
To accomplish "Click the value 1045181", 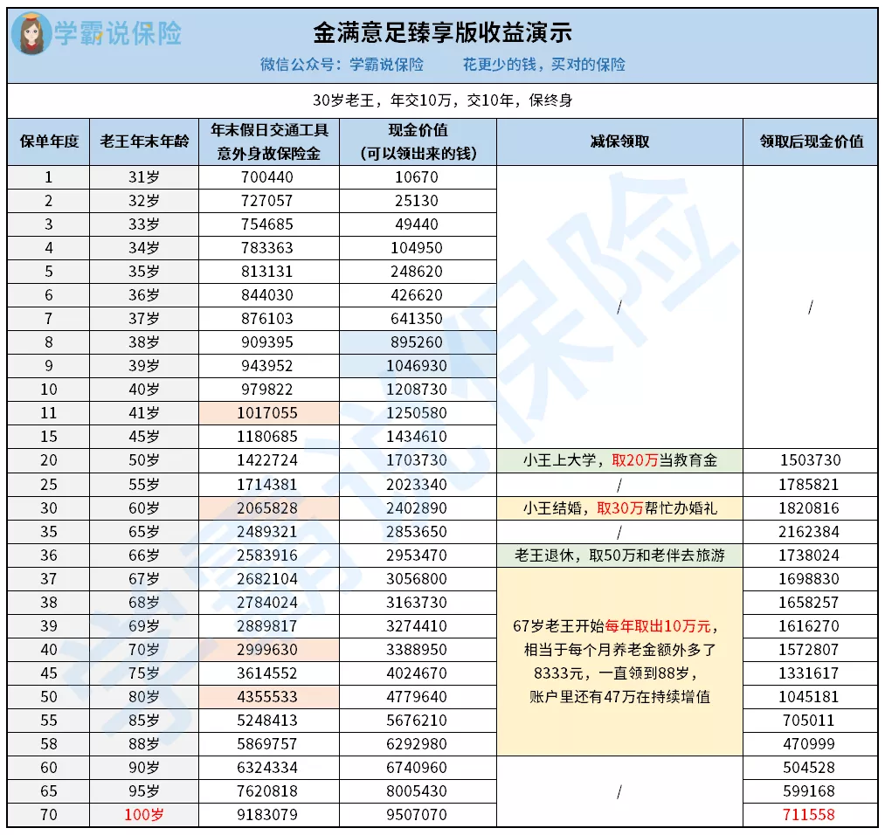I will click(809, 697).
